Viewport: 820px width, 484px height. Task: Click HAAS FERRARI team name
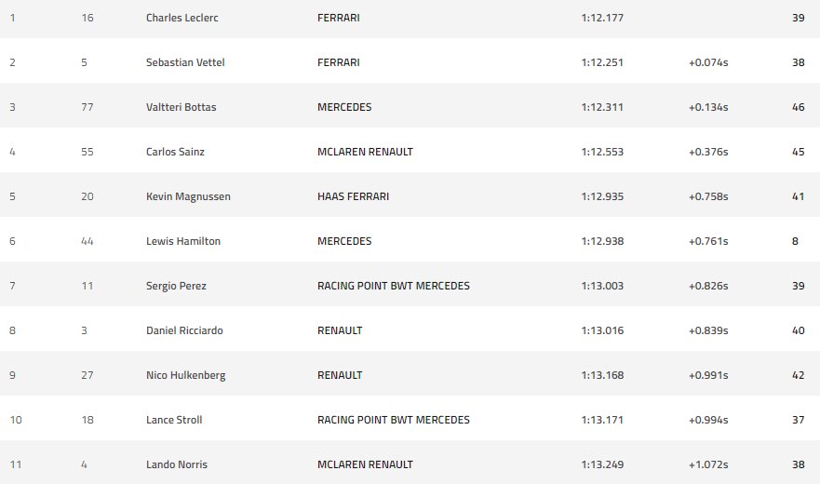coord(353,196)
